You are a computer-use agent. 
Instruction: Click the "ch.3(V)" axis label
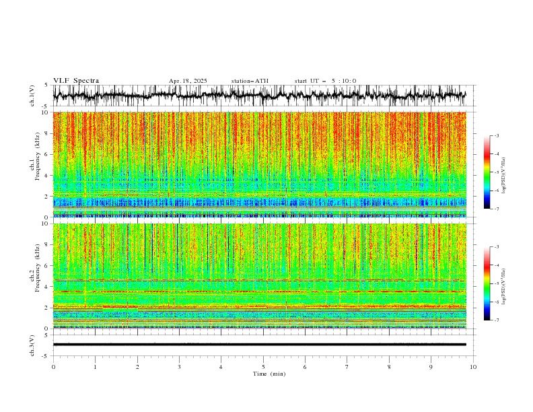(32, 345)
